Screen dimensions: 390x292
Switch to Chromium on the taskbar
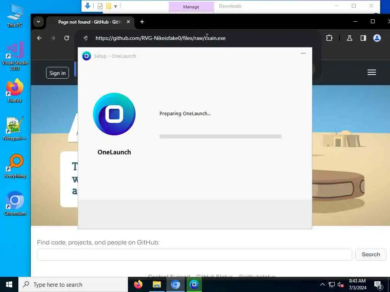coord(175,284)
